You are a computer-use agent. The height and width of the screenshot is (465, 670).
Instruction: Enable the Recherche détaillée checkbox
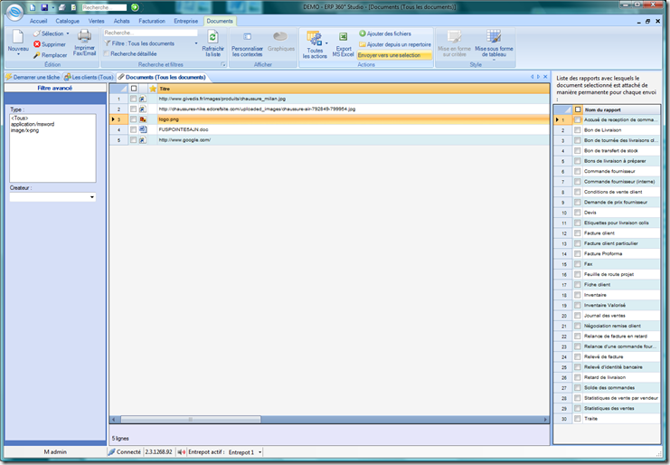point(107,53)
